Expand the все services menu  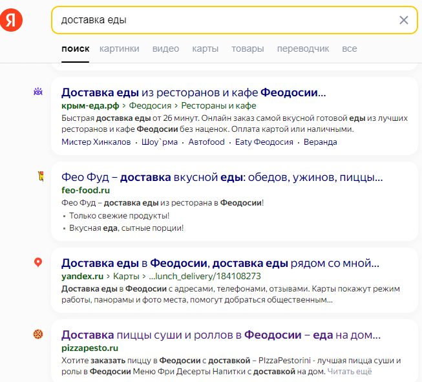pyautogui.click(x=350, y=48)
